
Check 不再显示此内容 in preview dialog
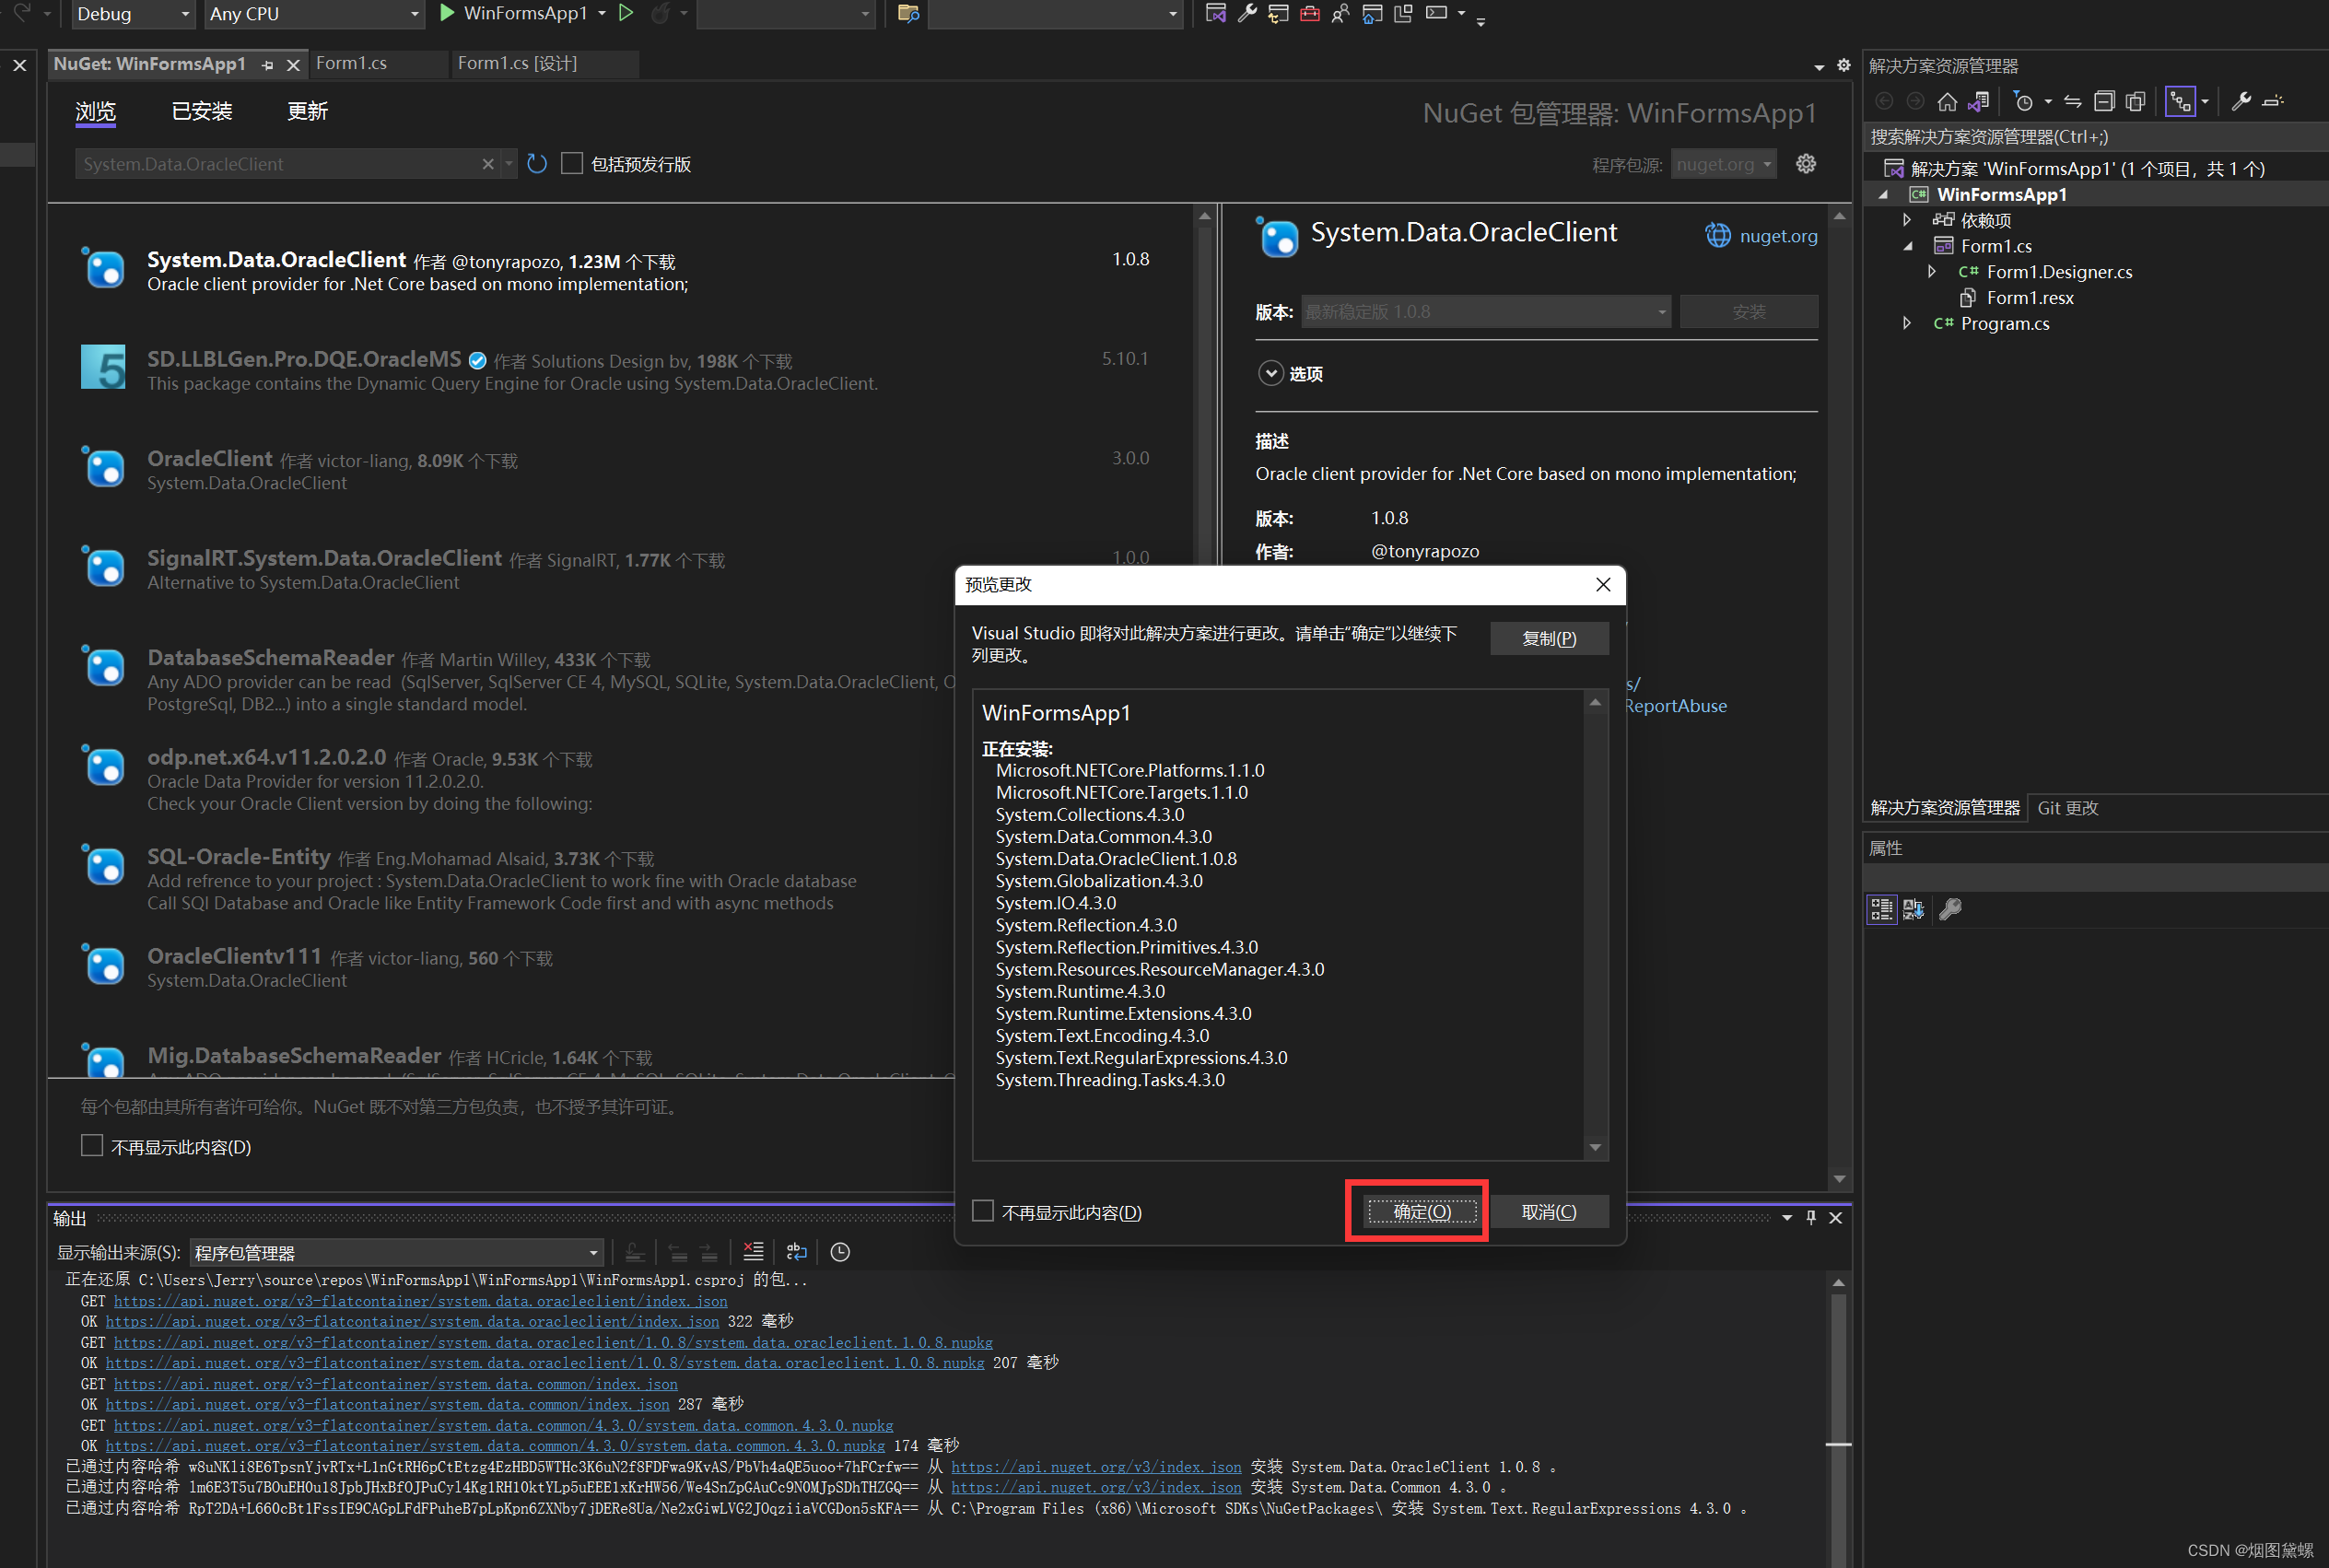983,1211
